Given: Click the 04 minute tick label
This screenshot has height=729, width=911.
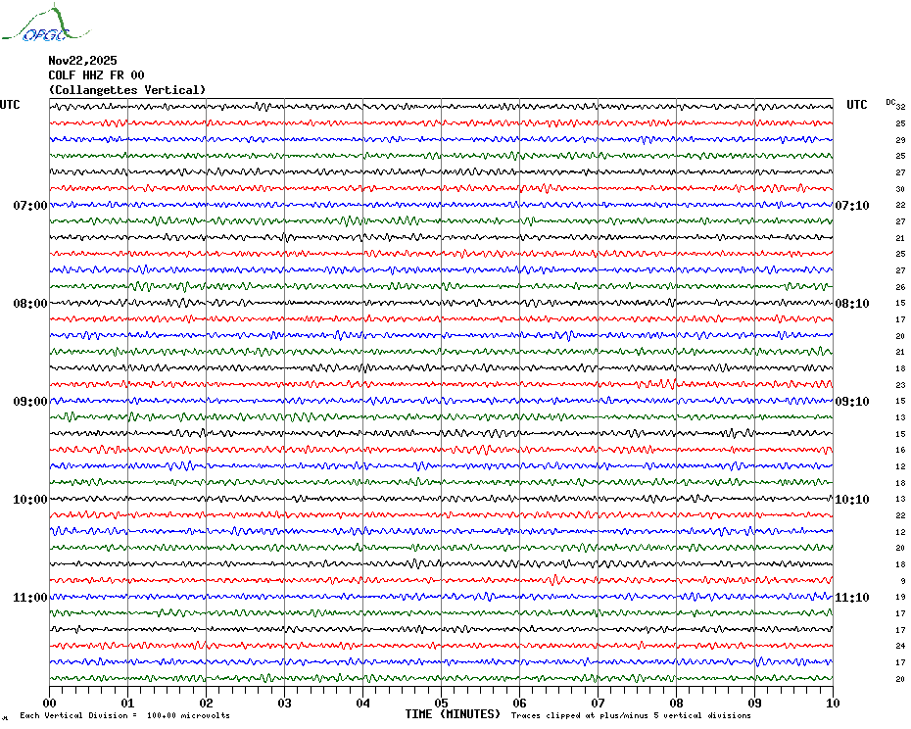Looking at the screenshot, I should 363,703.
